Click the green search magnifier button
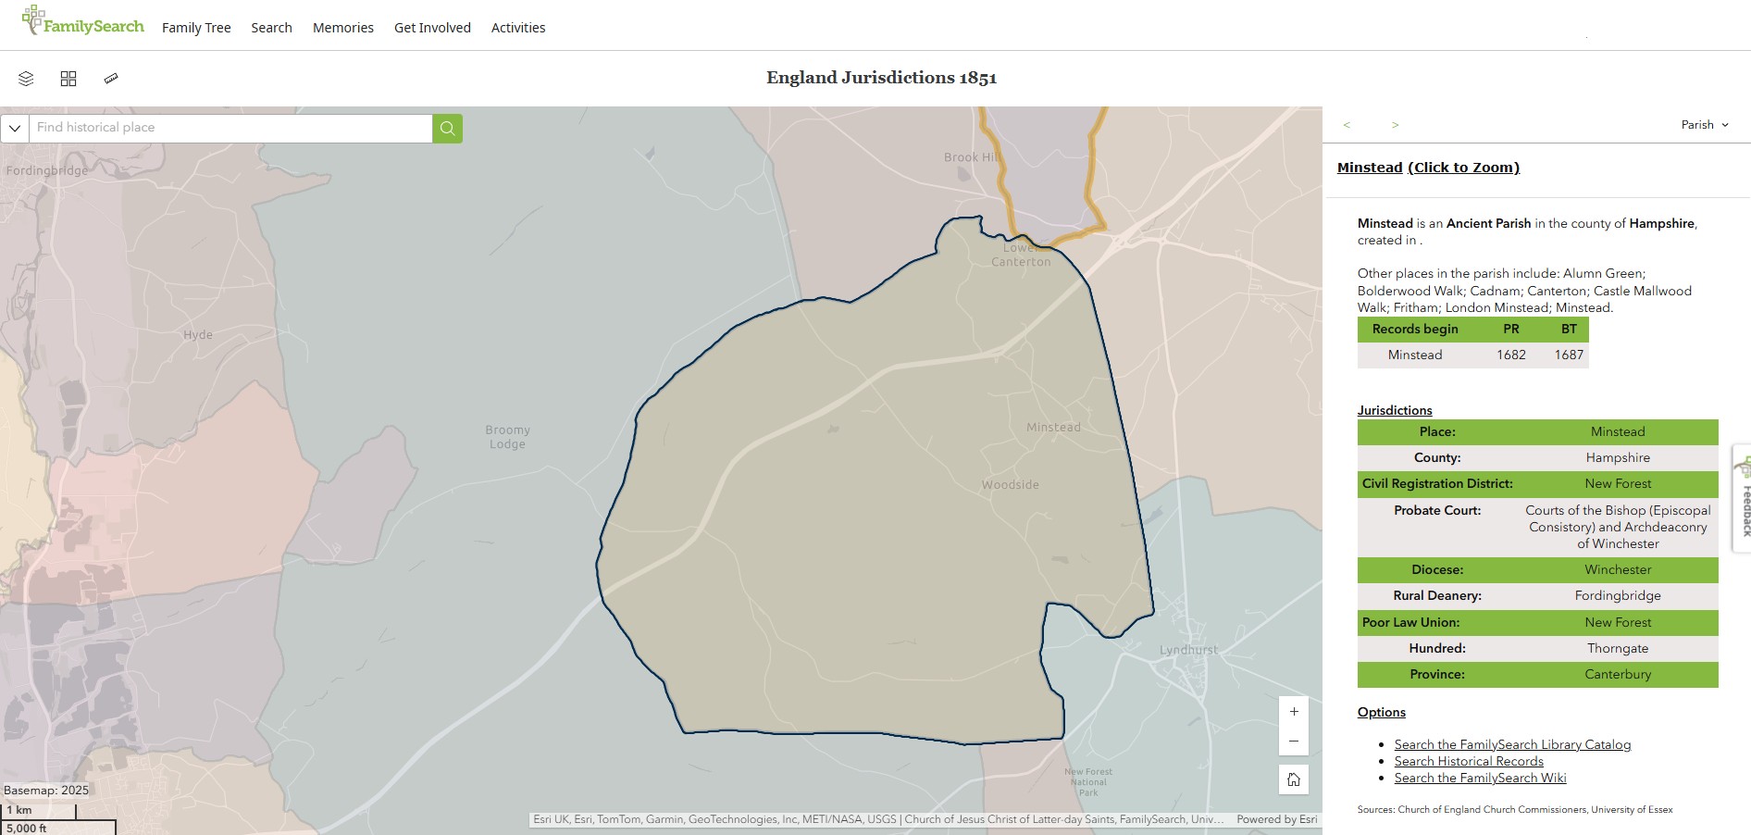 click(447, 128)
